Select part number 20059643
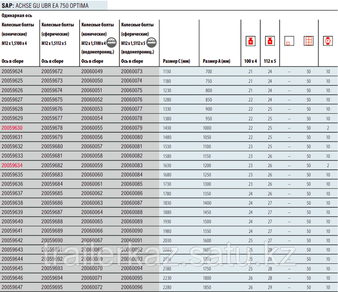This screenshot has height=292, width=338. (x=12, y=250)
